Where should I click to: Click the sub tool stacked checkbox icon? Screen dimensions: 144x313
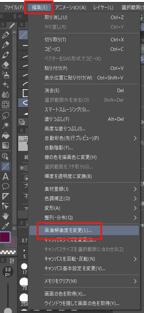(21, 122)
